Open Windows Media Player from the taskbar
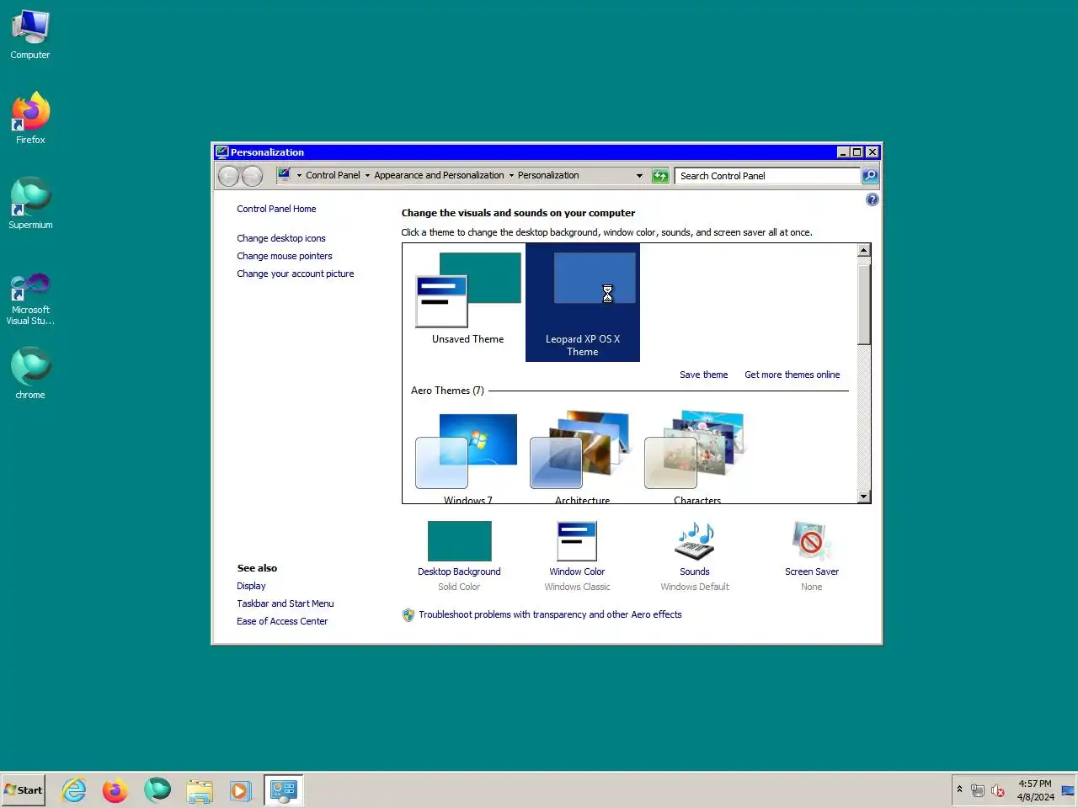Viewport: 1078px width, 808px height. pyautogui.click(x=240, y=790)
